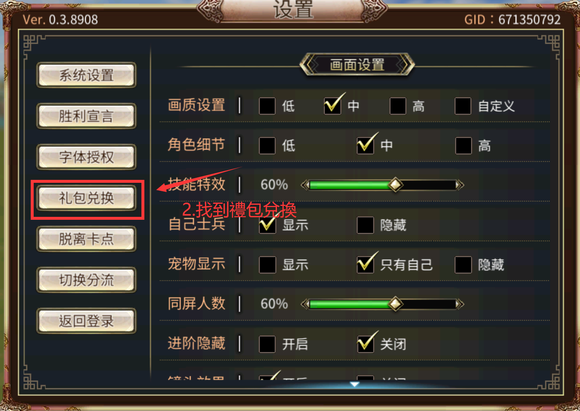The height and width of the screenshot is (411, 580).
Task: Choose 自定义 picture quality checkbox
Action: pyautogui.click(x=463, y=106)
